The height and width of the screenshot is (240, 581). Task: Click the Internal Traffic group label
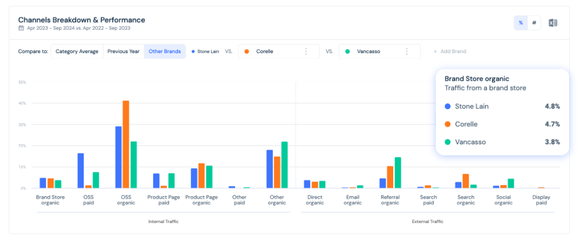point(163,221)
